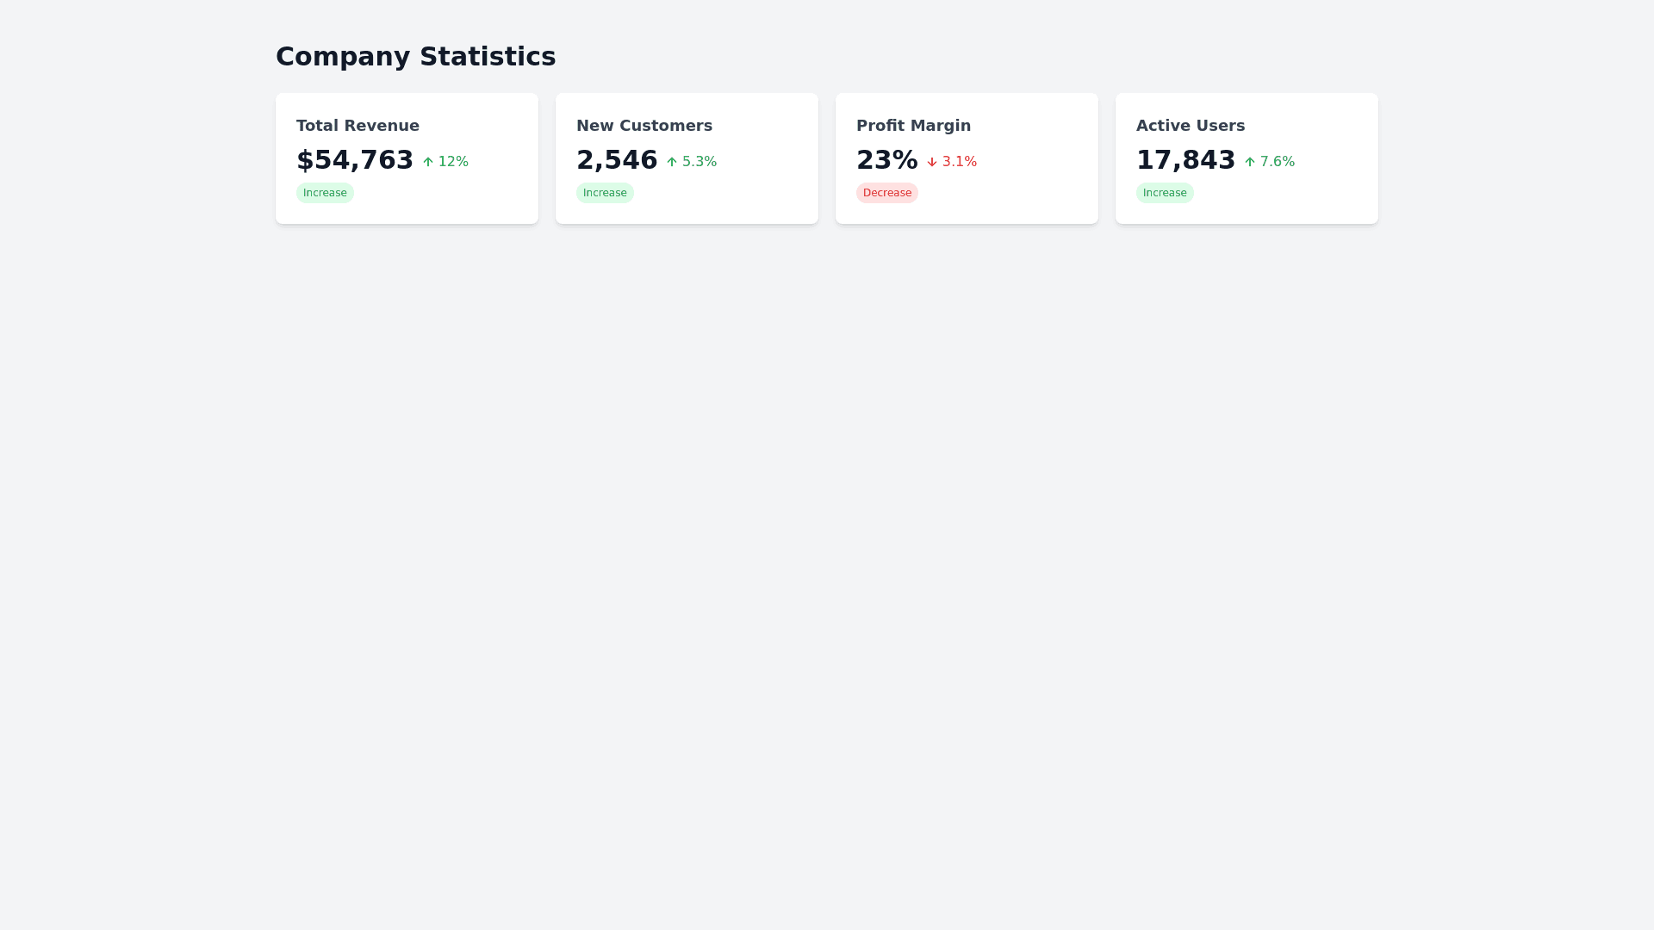The image size is (1654, 930).
Task: Click the red Decrease badge
Action: [x=887, y=193]
